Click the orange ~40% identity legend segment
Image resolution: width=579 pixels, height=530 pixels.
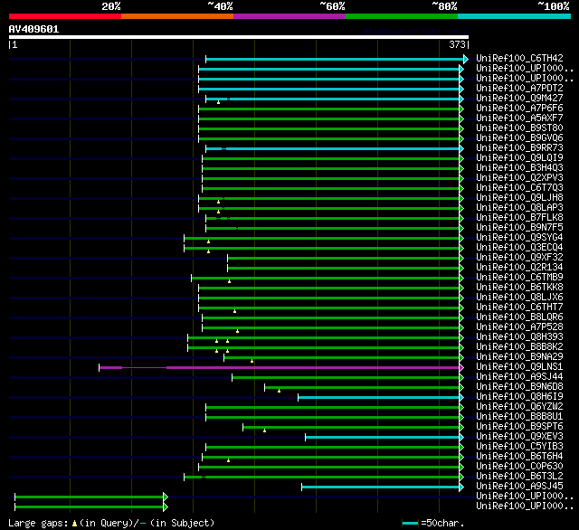(x=177, y=16)
